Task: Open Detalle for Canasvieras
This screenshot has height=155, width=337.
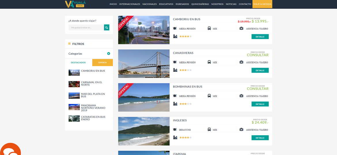Action: 260,70
